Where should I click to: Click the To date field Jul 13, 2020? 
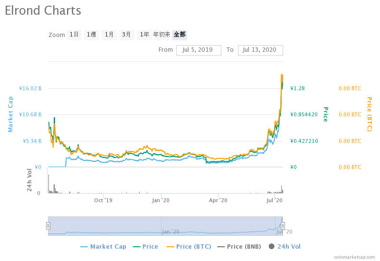point(260,50)
